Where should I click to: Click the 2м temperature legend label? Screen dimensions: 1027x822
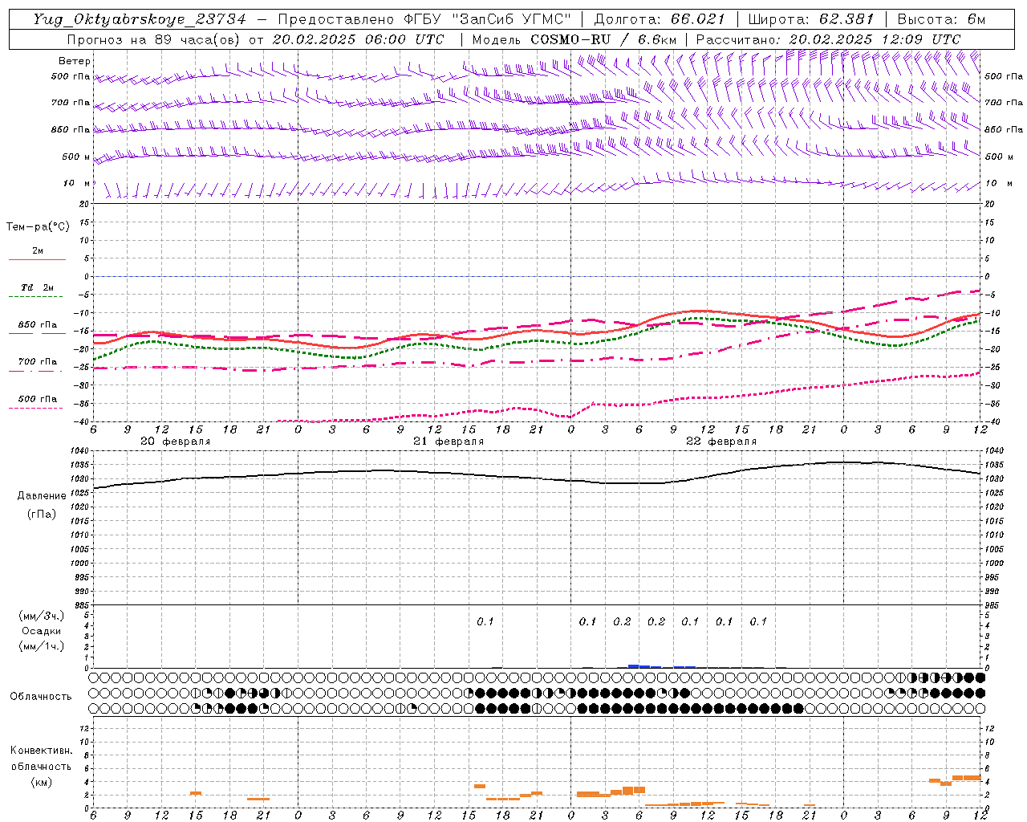(38, 250)
